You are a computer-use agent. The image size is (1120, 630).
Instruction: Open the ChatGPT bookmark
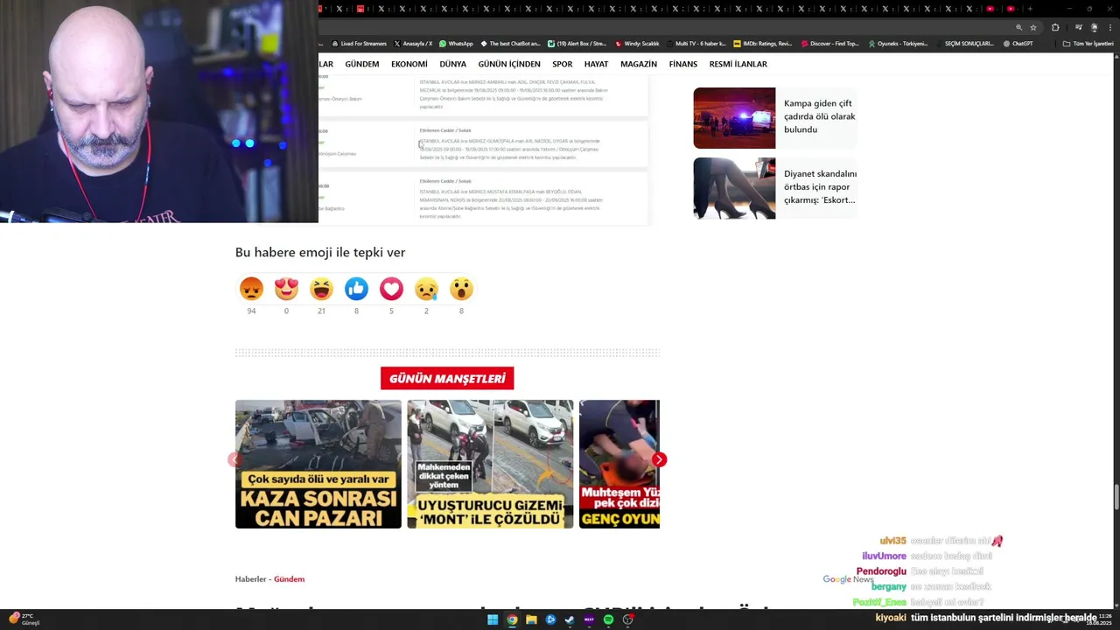tap(1018, 44)
